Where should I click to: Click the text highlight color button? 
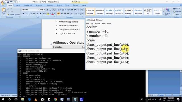point(48,14)
